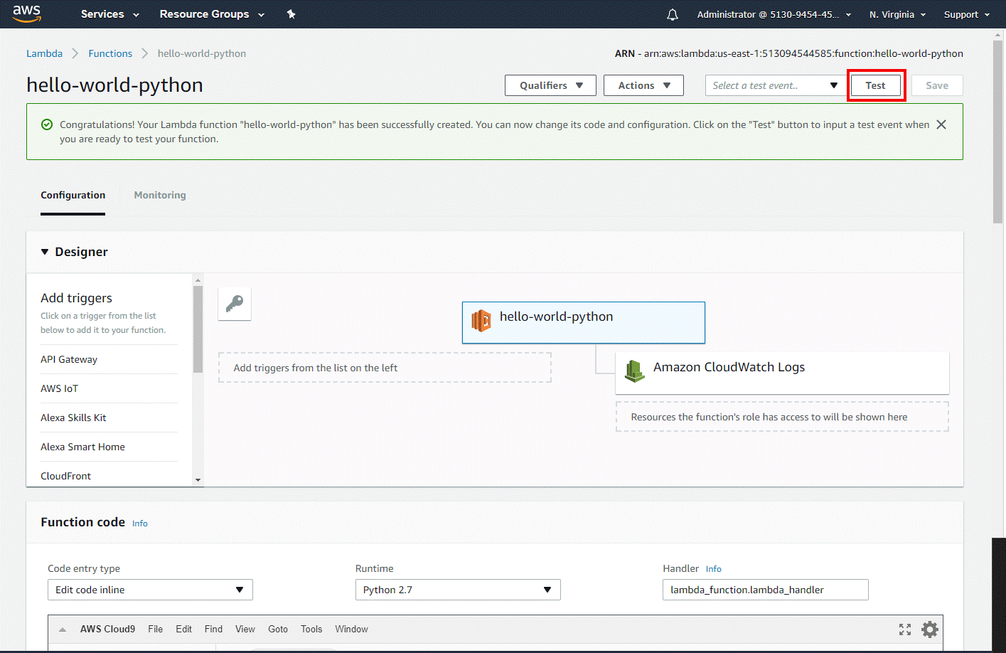Viewport: 1006px width, 653px height.
Task: Click the Add triggers placeholder box
Action: click(385, 368)
